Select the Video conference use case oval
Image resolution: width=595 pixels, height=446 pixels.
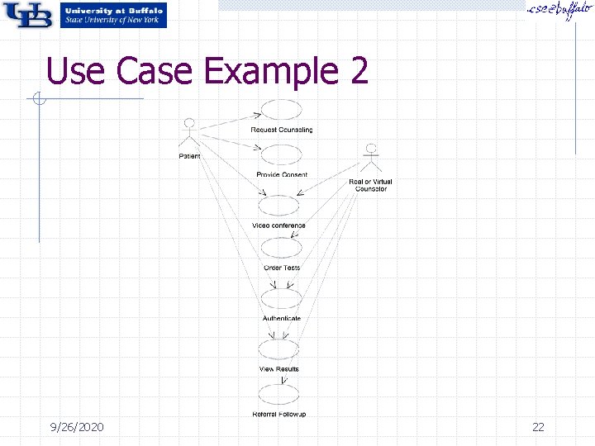point(279,205)
